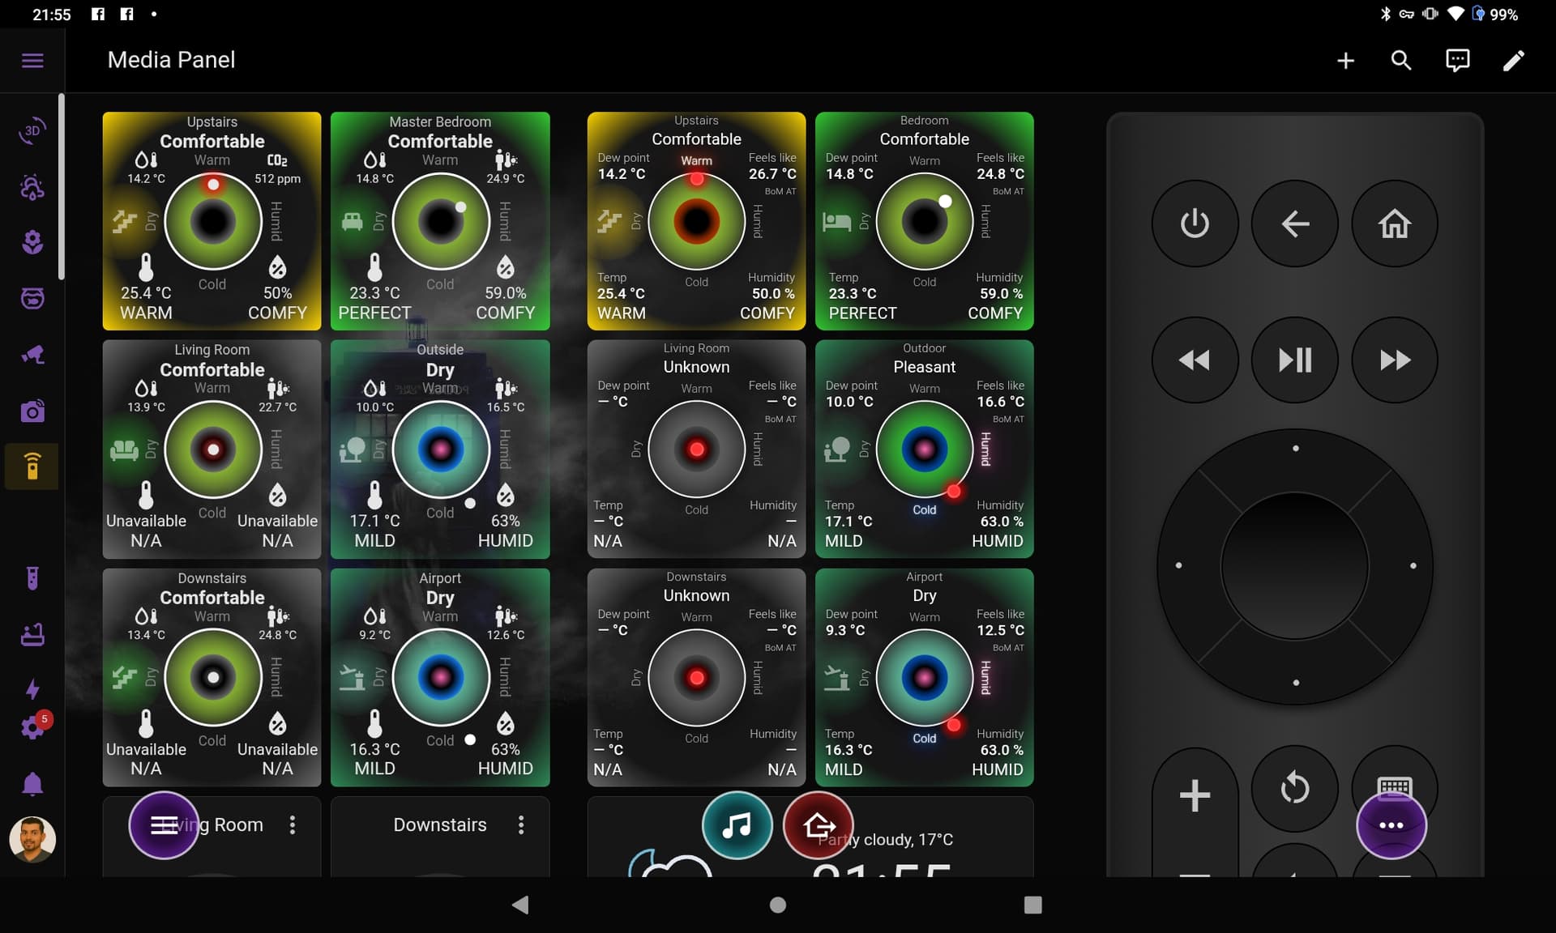Viewport: 1556px width, 933px height.
Task: Open the camera sidebar item
Action: [x=32, y=411]
